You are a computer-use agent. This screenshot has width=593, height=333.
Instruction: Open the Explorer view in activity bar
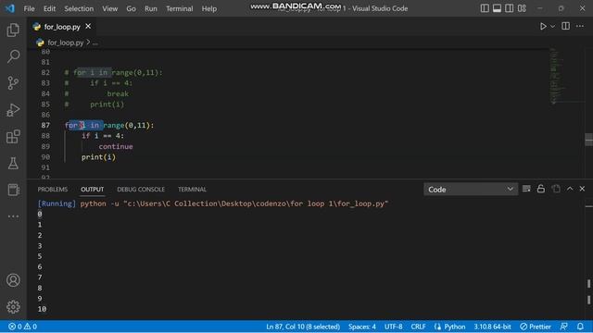click(x=13, y=30)
